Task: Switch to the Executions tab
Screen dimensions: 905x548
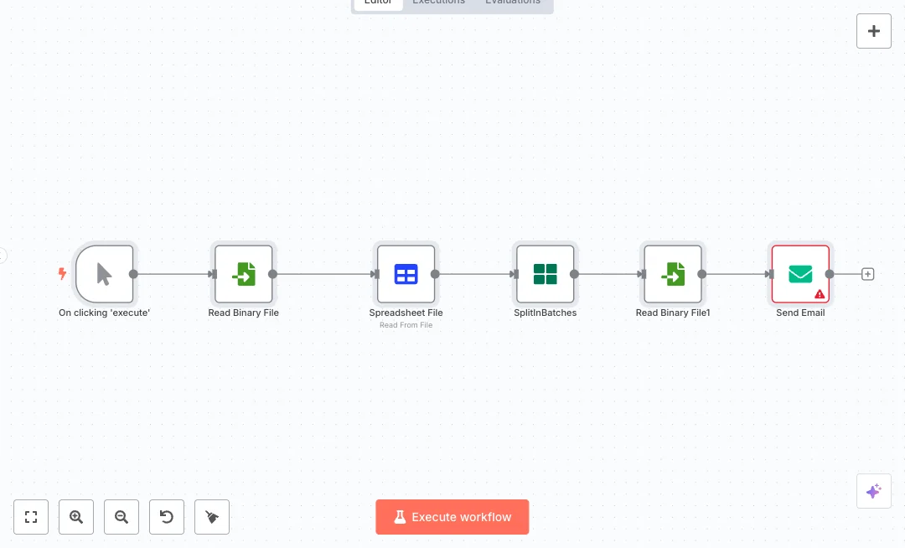Action: click(438, 3)
